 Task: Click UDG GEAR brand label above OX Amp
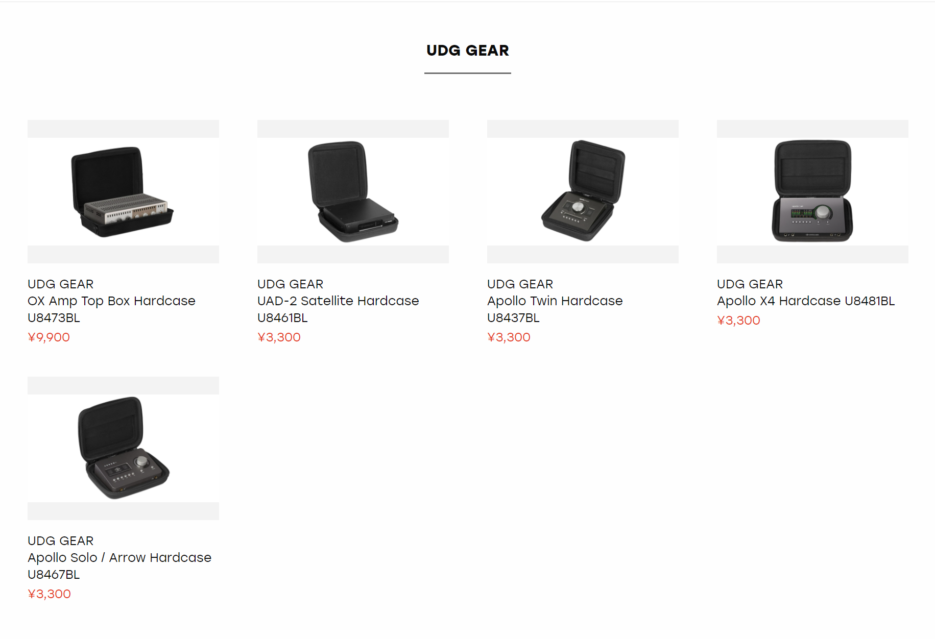pos(61,284)
